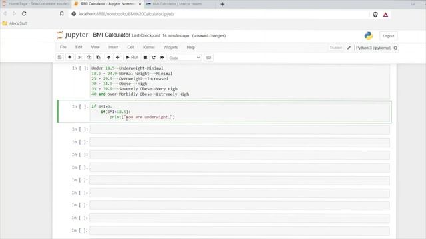Interrupt the kernel with the stop icon
426x239 pixels.
click(x=145, y=58)
